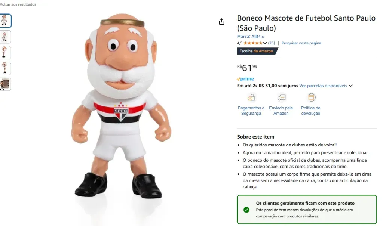Click the green checkmark icon in the customer notice

click(x=246, y=210)
